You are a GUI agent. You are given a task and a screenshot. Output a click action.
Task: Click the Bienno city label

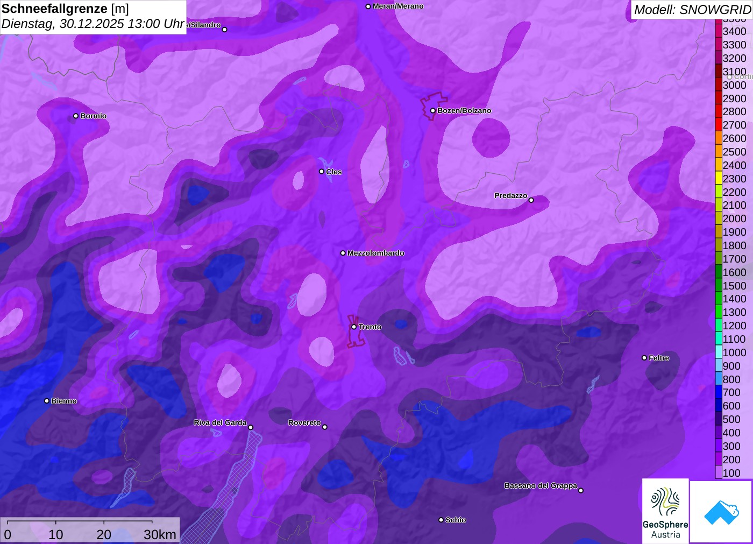tap(63, 401)
